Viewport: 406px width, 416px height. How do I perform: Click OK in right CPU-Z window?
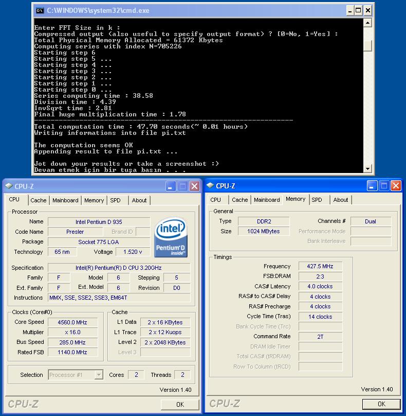point(381,404)
